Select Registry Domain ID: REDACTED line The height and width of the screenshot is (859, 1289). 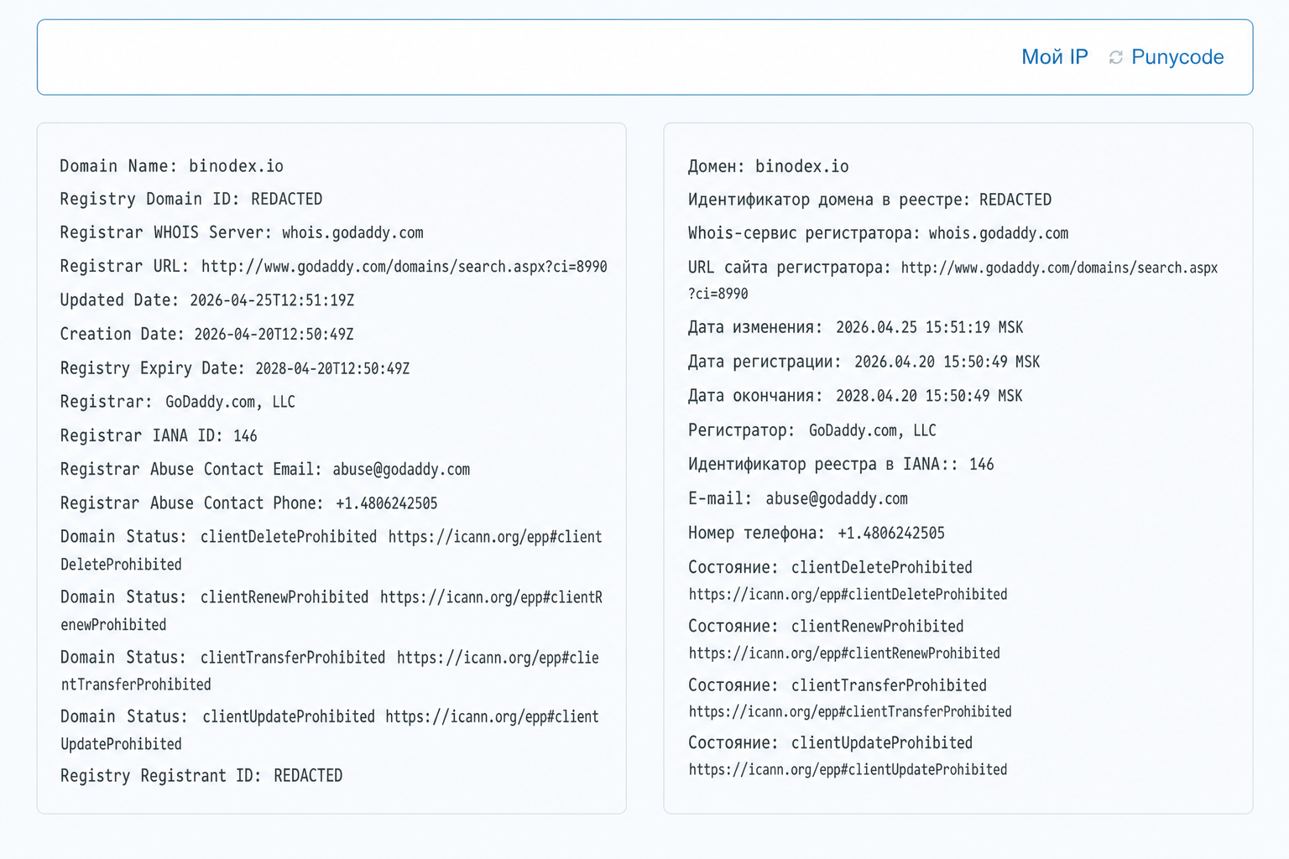(191, 200)
